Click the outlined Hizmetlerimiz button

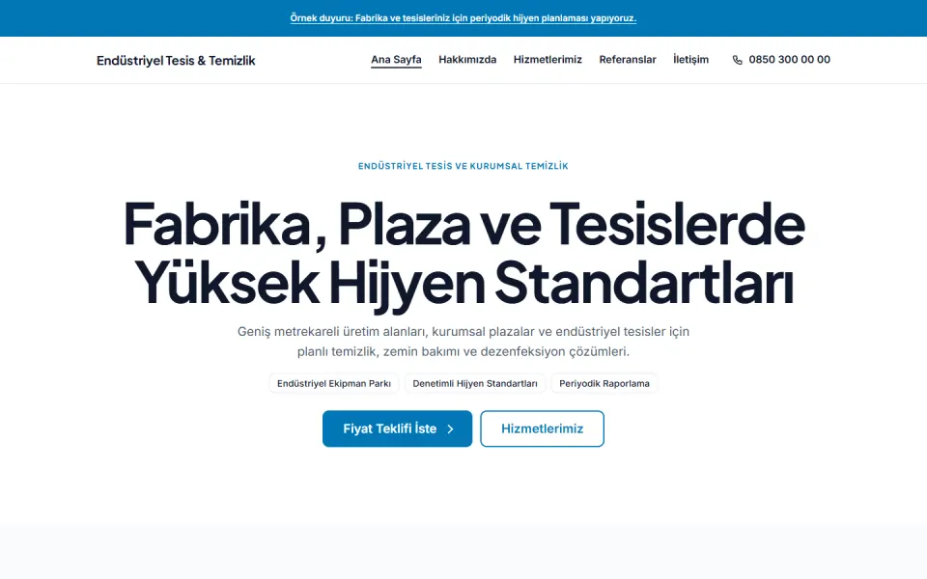coord(542,428)
